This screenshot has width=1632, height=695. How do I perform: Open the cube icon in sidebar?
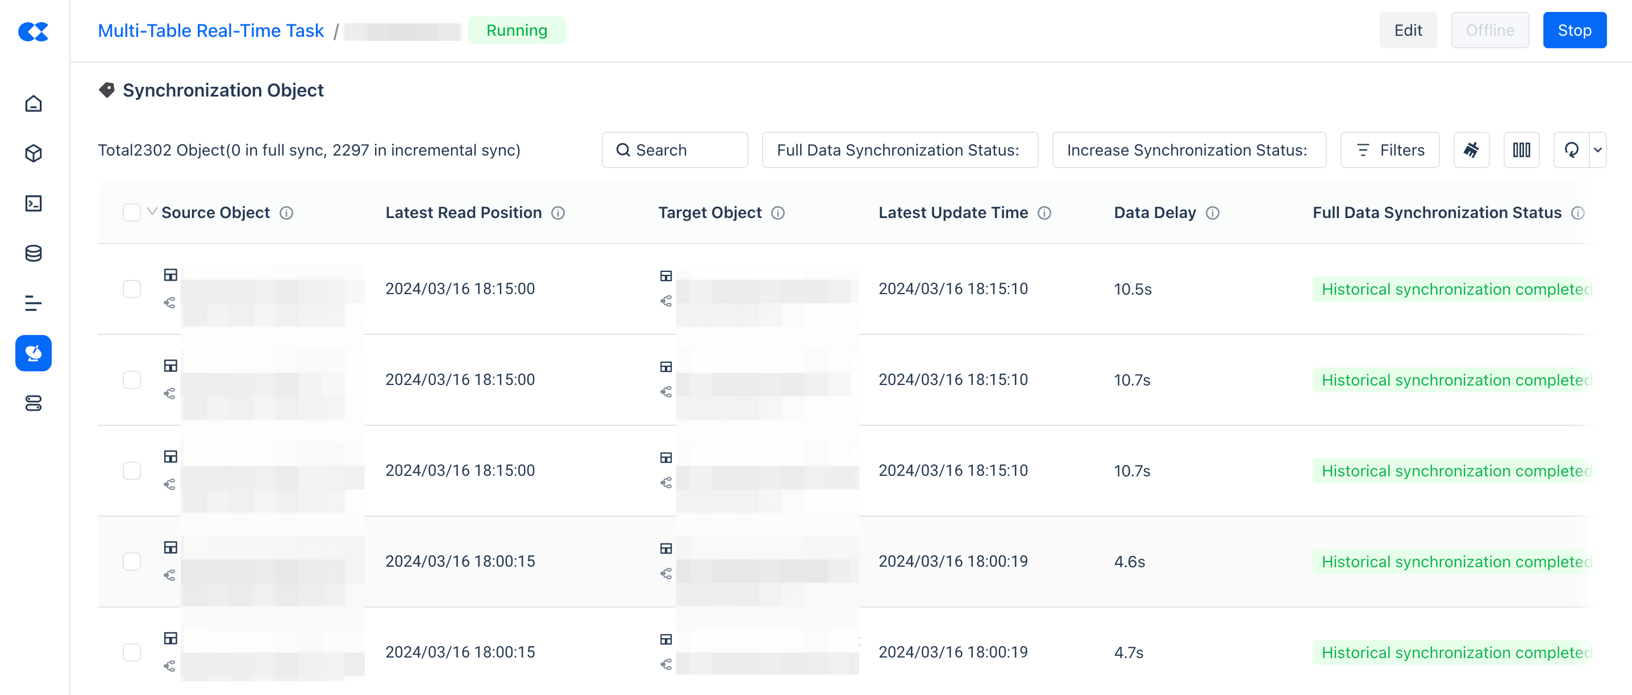tap(34, 153)
